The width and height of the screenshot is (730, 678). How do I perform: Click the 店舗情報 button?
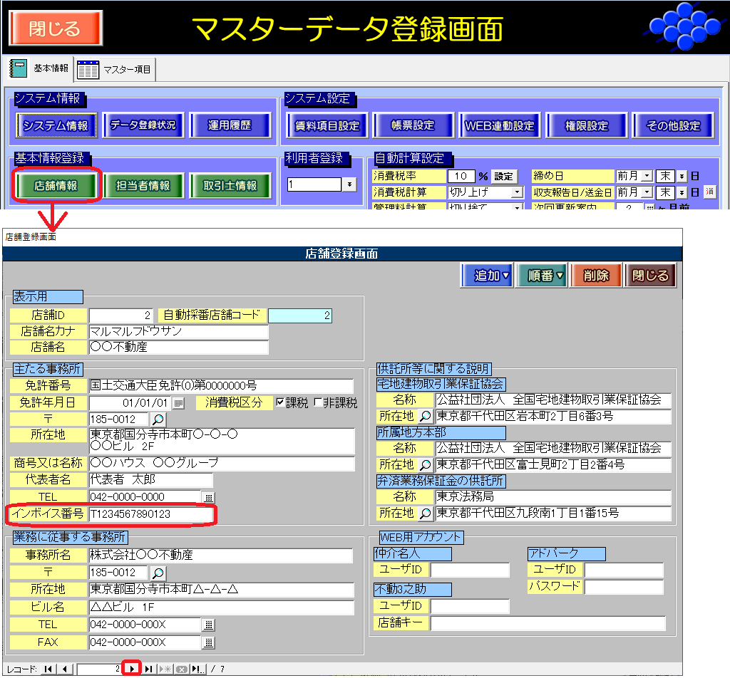pyautogui.click(x=56, y=186)
